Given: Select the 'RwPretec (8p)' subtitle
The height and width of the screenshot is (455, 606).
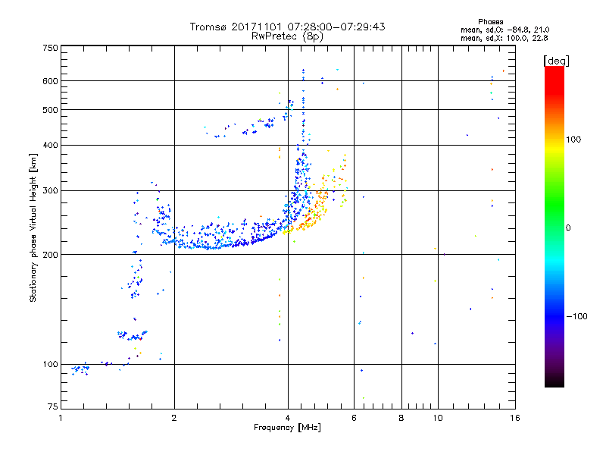Looking at the screenshot, I should click(x=287, y=36).
